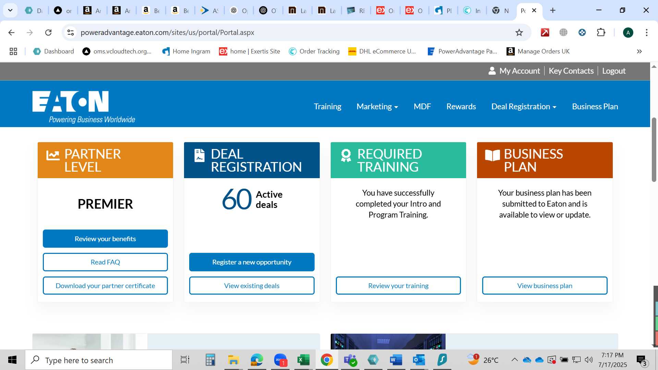658x370 pixels.
Task: Click the Windows search box
Action: (x=99, y=360)
